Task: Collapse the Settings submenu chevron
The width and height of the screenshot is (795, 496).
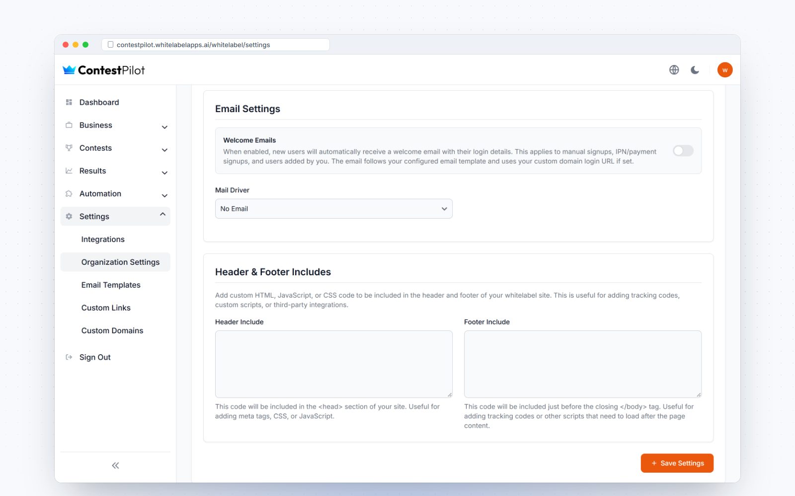Action: (x=162, y=214)
